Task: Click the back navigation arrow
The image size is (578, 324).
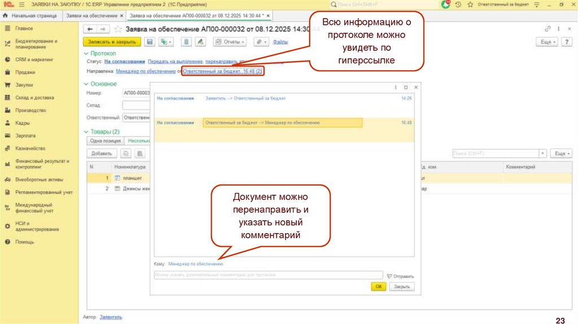Action: (x=89, y=29)
